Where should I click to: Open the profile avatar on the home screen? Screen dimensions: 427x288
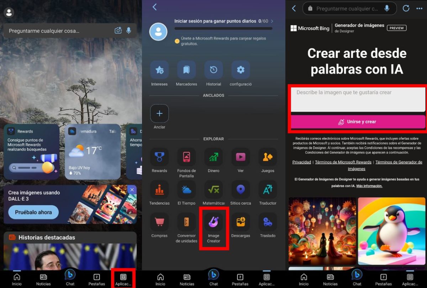(x=9, y=13)
